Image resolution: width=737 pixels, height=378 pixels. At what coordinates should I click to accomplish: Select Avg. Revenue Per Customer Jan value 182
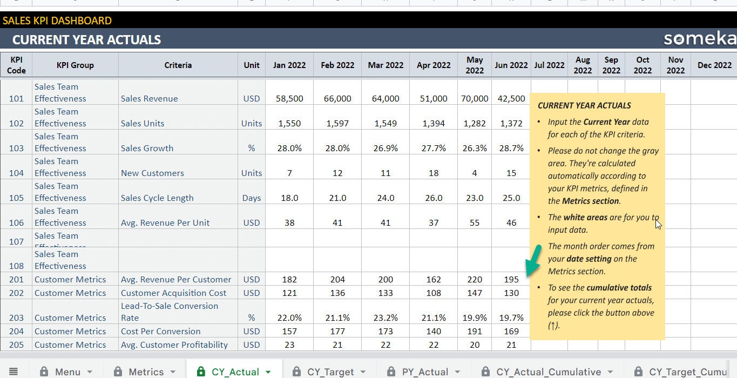coord(289,279)
